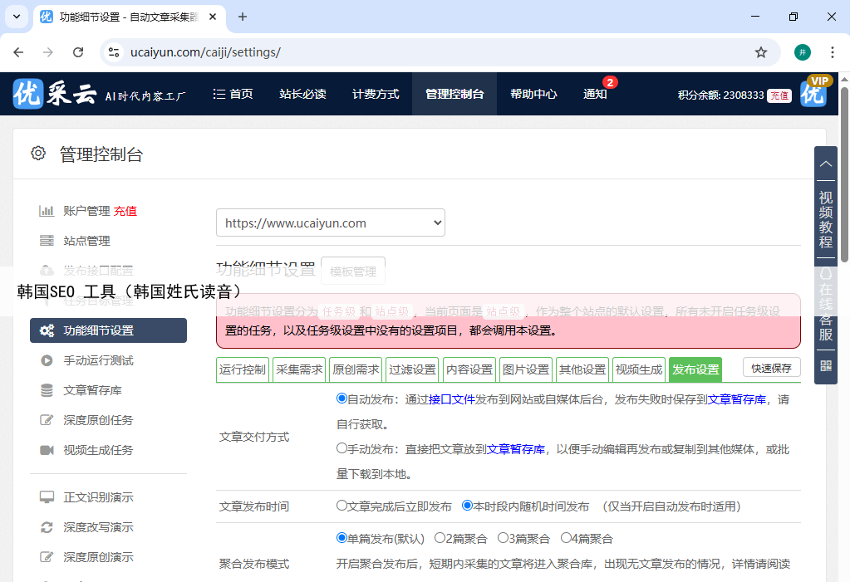Bookmark this page with star icon
This screenshot has width=850, height=582.
click(x=760, y=52)
